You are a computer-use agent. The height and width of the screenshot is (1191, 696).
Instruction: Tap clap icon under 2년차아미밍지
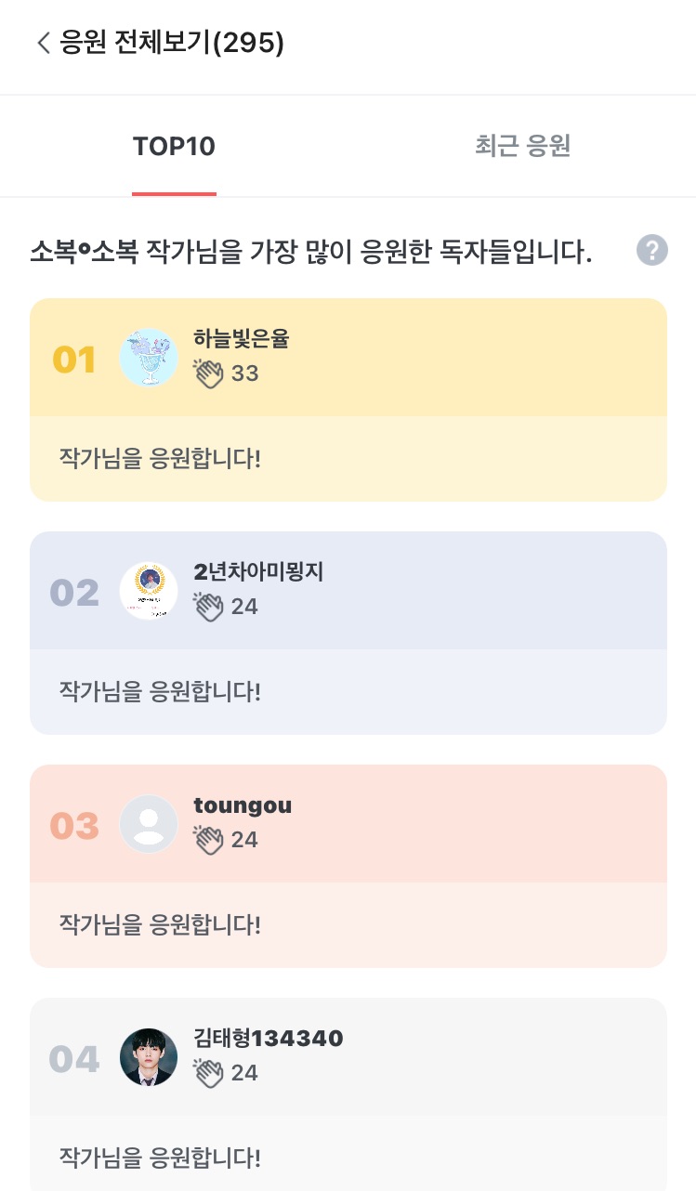(x=209, y=607)
